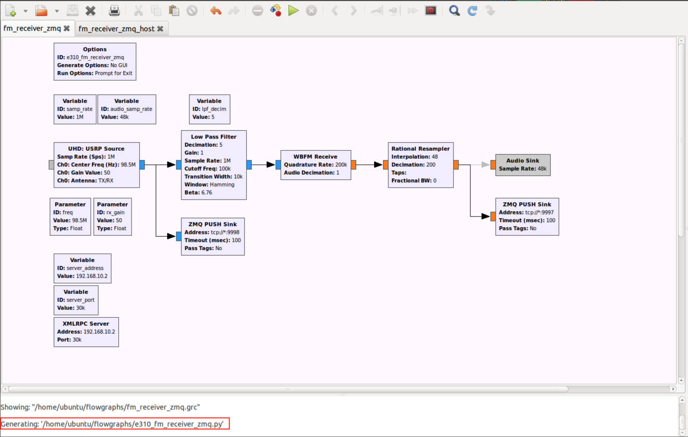Paste block from the clipboard icon
688x437 pixels.
click(174, 10)
